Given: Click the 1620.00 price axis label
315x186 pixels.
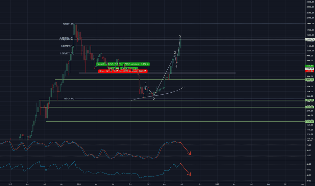Looking at the screenshot, I should point(310,125).
